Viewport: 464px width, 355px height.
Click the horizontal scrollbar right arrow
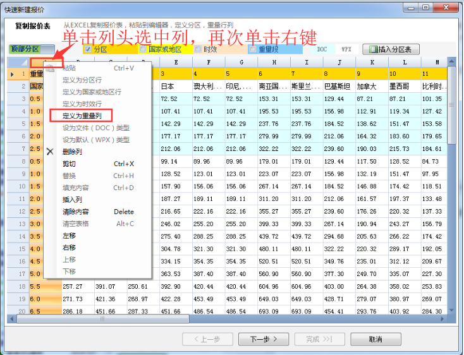[x=443, y=319]
